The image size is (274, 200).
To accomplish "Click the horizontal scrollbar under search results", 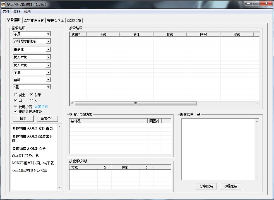I will point(135,103).
